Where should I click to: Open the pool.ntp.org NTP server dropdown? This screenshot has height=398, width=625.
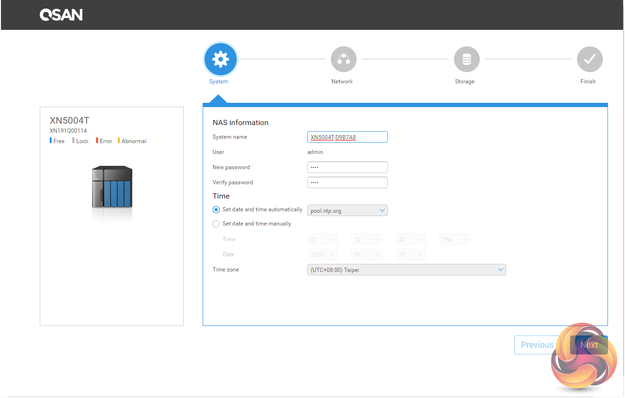(x=347, y=210)
